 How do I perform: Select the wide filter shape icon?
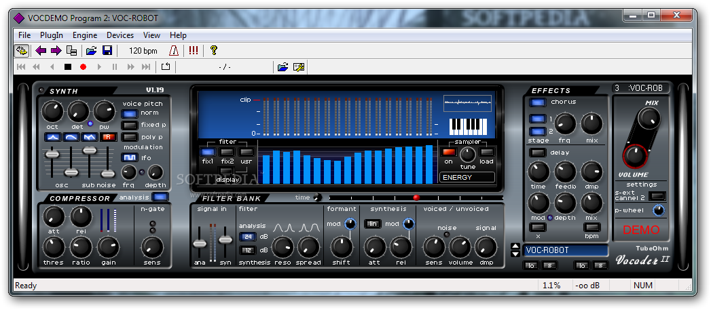[x=309, y=227]
